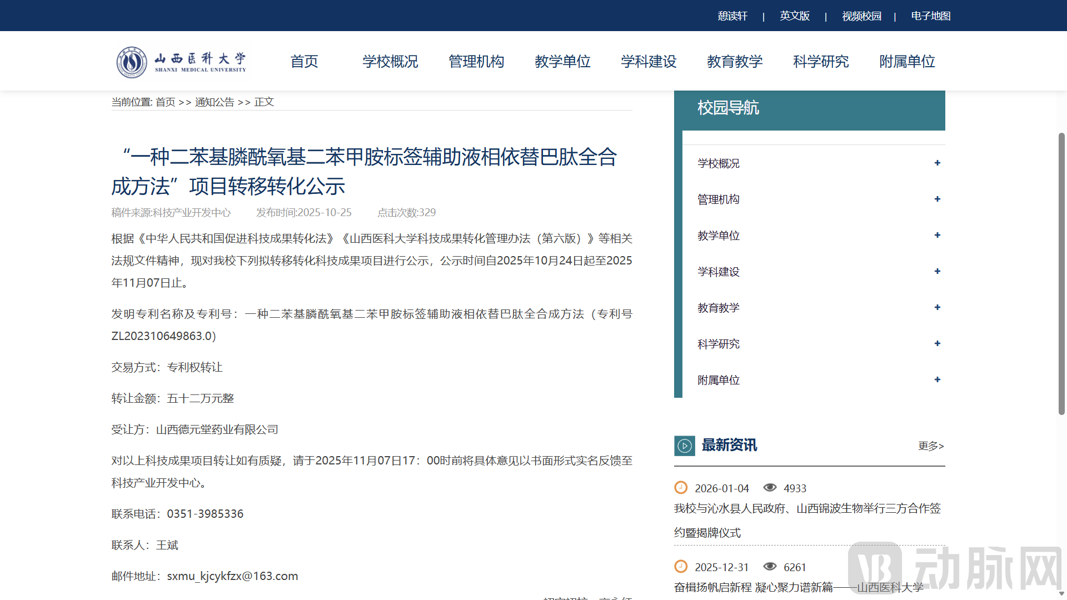Image resolution: width=1067 pixels, height=600 pixels.
Task: Click the eye icon showing 6261 views
Action: tap(770, 566)
